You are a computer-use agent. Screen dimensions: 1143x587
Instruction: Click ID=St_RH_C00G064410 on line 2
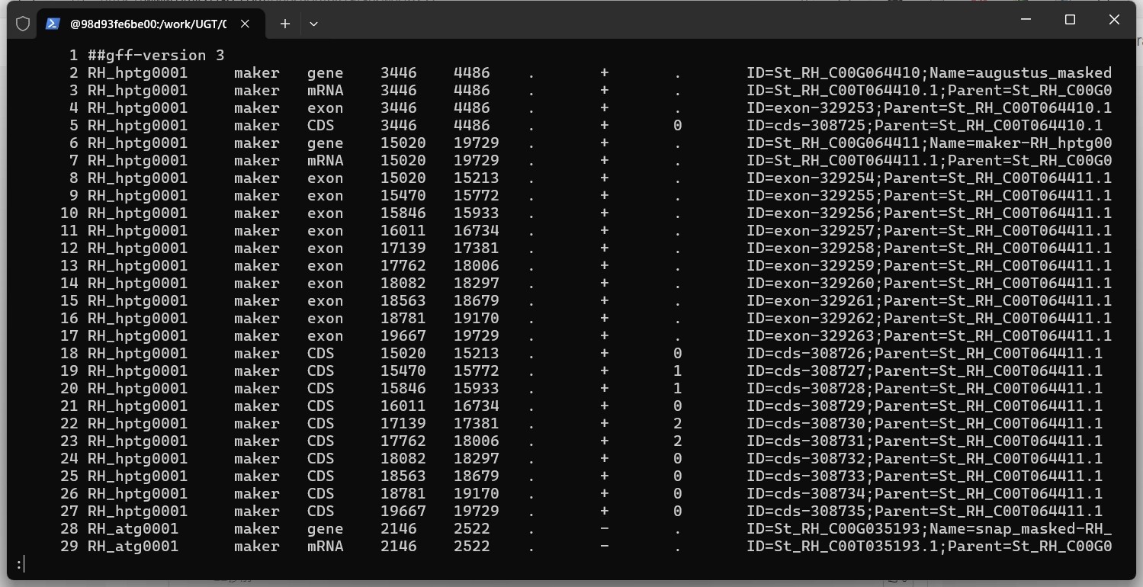tap(833, 72)
